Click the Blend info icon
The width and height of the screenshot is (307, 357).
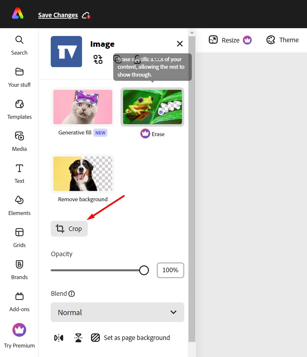(72, 294)
